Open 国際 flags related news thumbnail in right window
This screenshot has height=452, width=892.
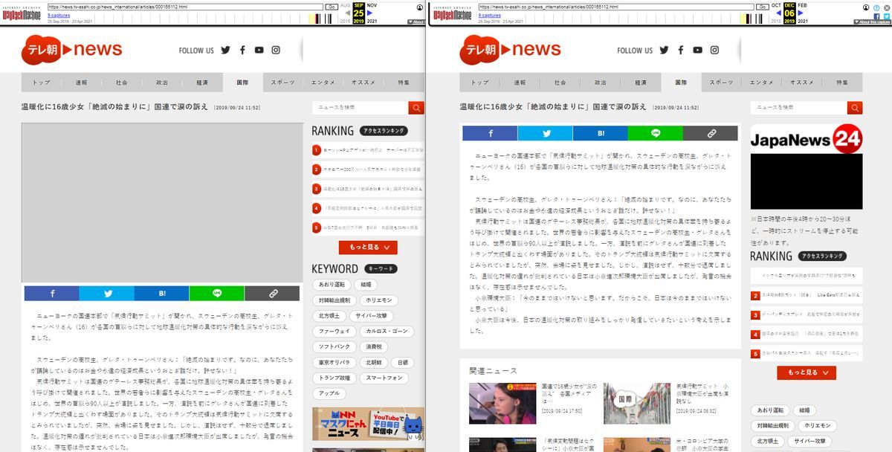coord(637,403)
